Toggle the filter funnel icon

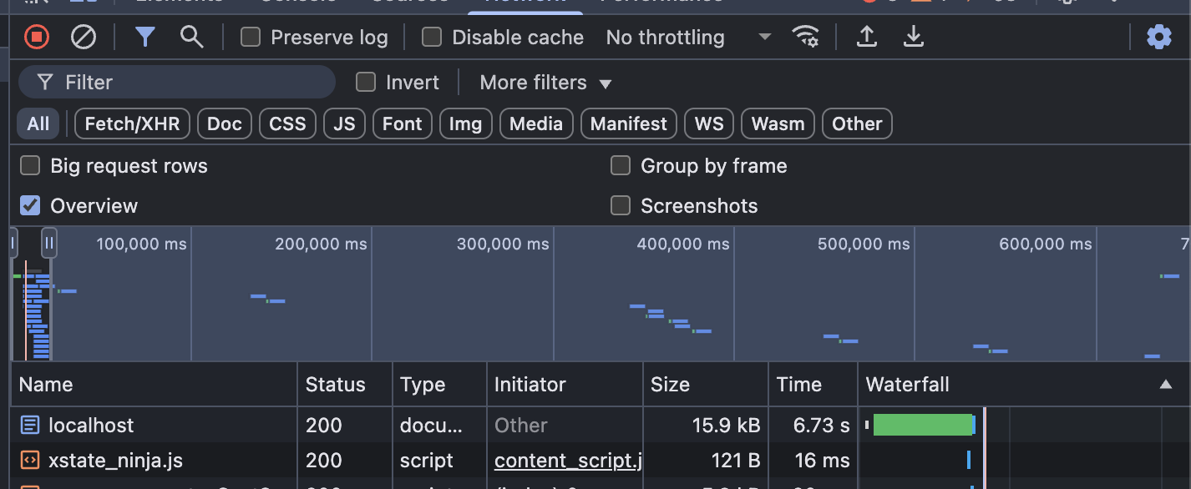coord(145,37)
